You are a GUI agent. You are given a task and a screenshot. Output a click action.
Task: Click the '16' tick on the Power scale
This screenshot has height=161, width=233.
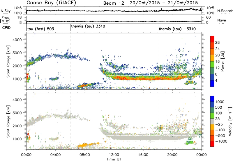(x=217, y=62)
